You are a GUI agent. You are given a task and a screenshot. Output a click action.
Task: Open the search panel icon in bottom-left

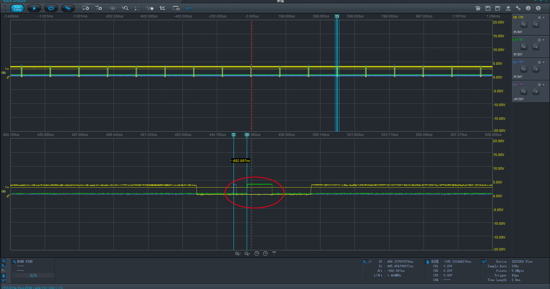click(x=3, y=261)
